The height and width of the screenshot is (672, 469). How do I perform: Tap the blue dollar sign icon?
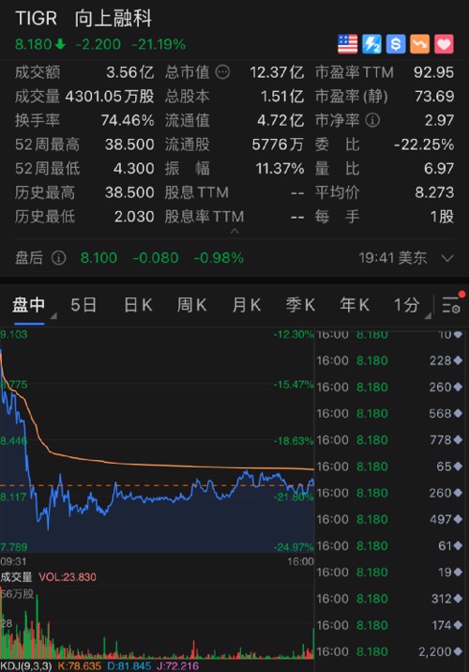396,44
